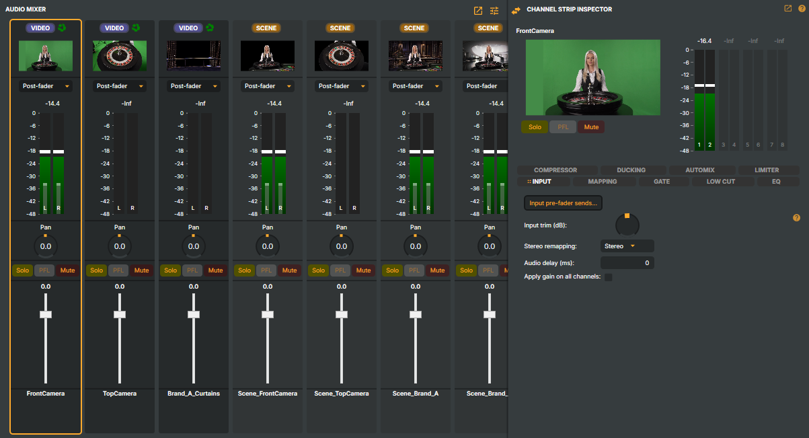This screenshot has height=438, width=809.
Task: Open Scene_TopCamera Post-fader dropdown
Action: pos(342,86)
